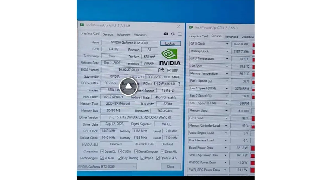This screenshot has height=180, width=331.
Task: Toggle the DirectML checkbox
Action: 162,152
